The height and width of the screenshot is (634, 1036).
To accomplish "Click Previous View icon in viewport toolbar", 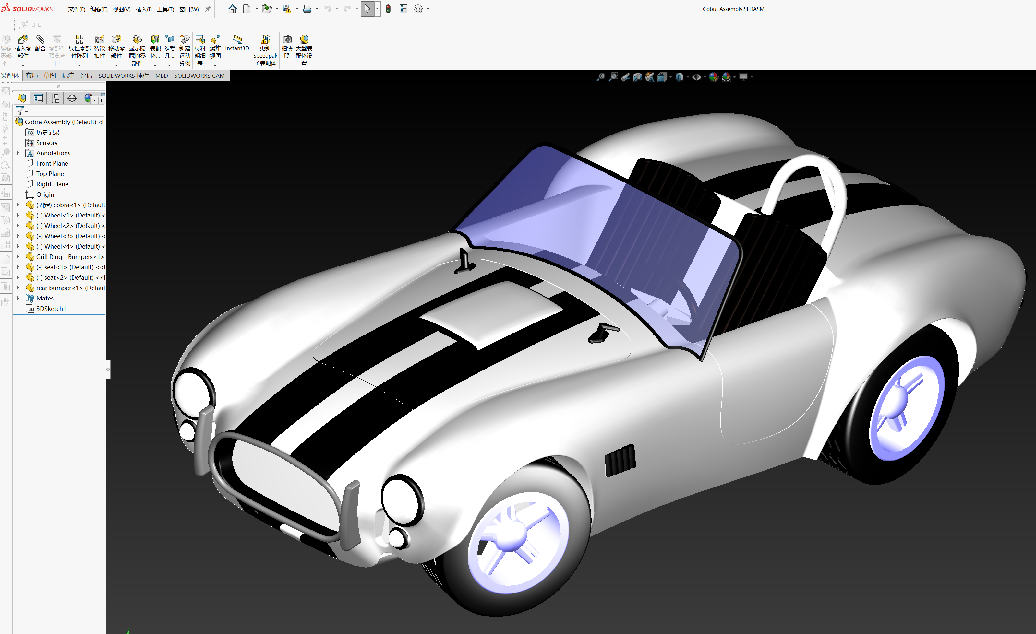I will point(626,77).
